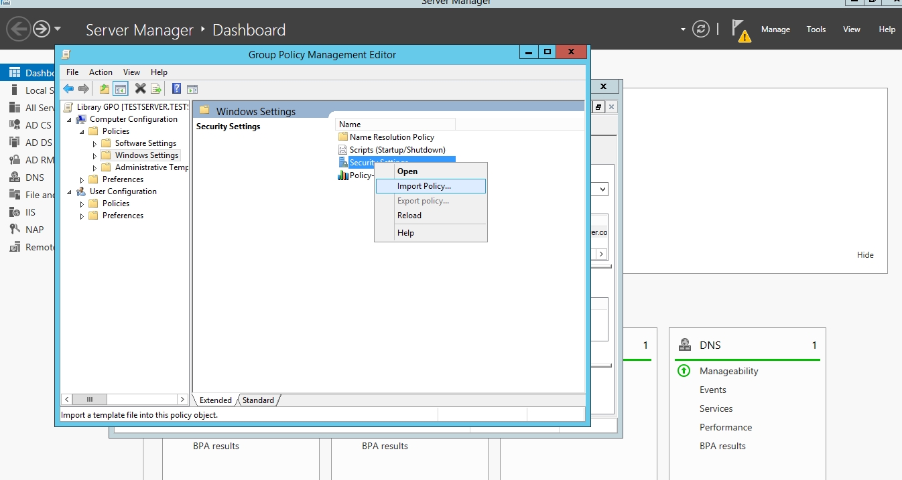Select Reload in the context menu
Viewport: 902px width, 480px height.
409,216
